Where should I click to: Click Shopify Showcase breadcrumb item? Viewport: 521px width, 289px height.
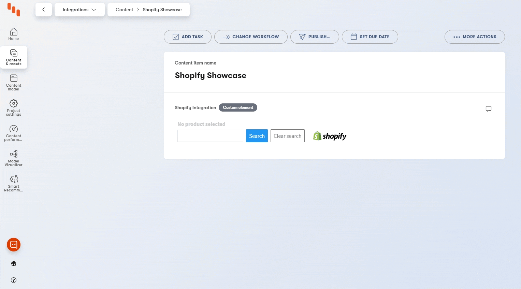click(x=162, y=10)
